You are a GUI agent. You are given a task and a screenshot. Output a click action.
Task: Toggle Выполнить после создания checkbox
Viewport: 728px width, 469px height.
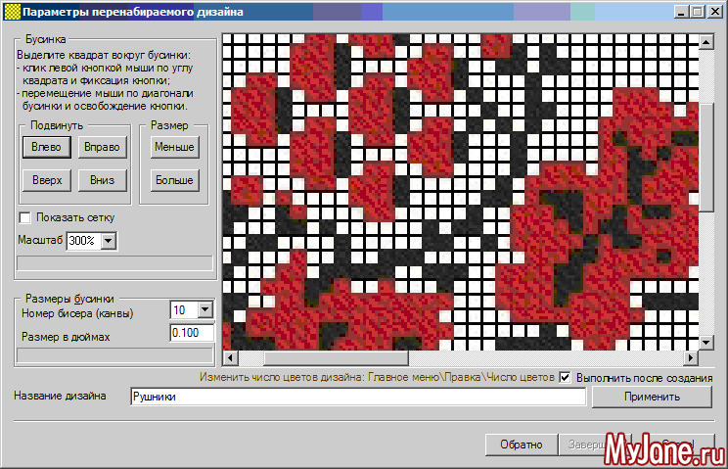(565, 377)
